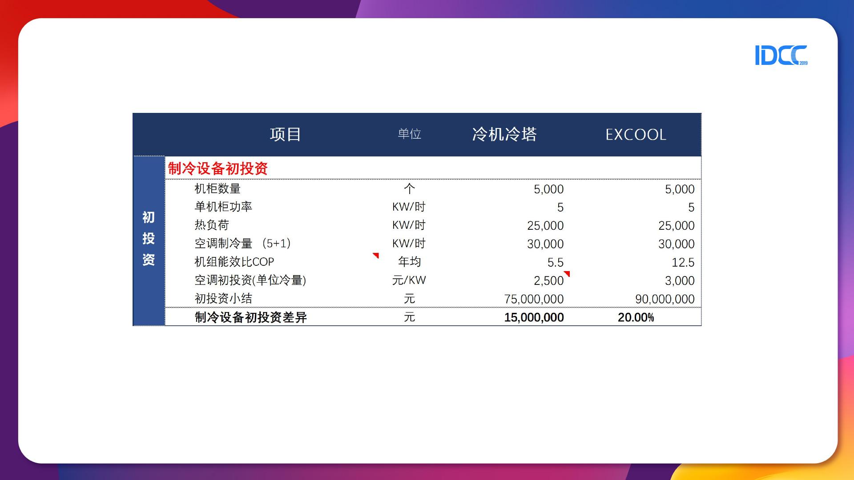This screenshot has width=854, height=480.
Task: Click the 冷机冷塔 column header
Action: tap(504, 134)
